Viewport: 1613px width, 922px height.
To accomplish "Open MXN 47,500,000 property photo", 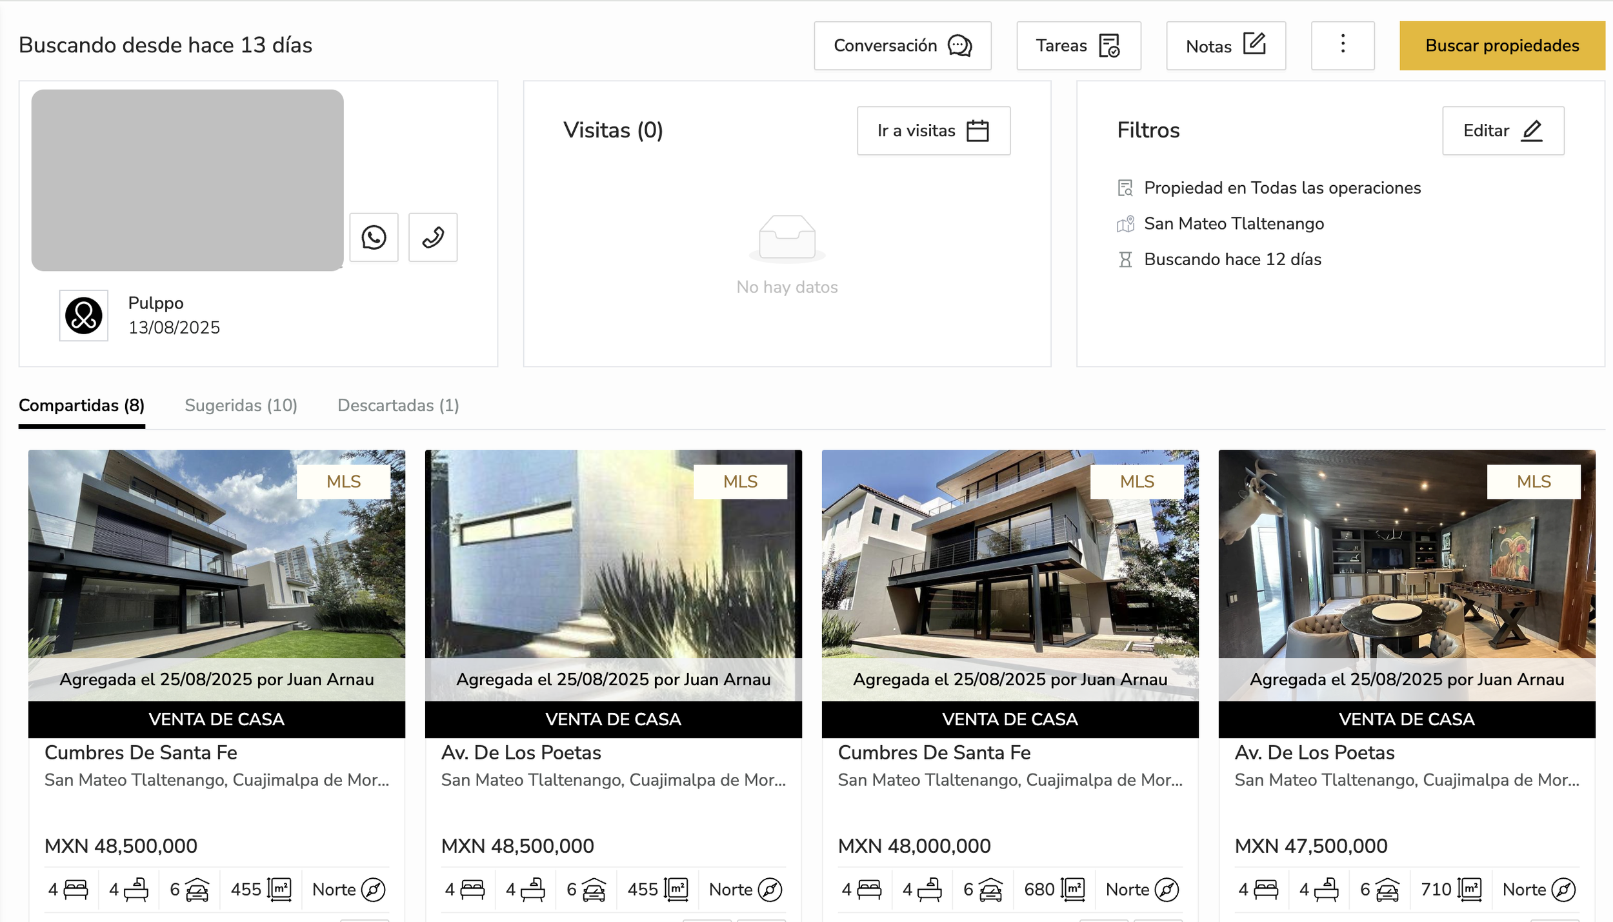I will point(1407,555).
